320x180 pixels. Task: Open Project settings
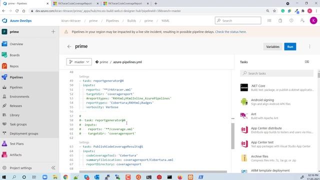20,168
